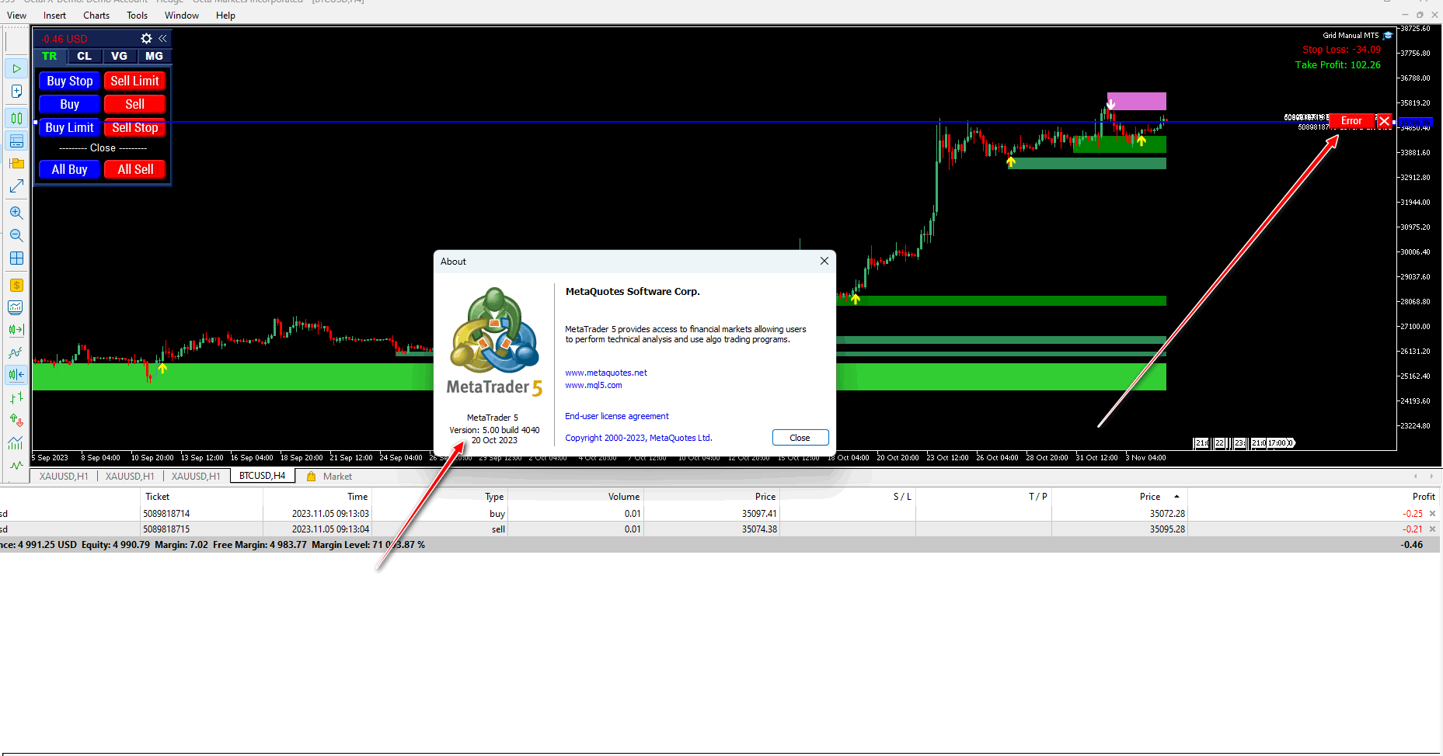Place a Buy Stop order

coord(70,81)
